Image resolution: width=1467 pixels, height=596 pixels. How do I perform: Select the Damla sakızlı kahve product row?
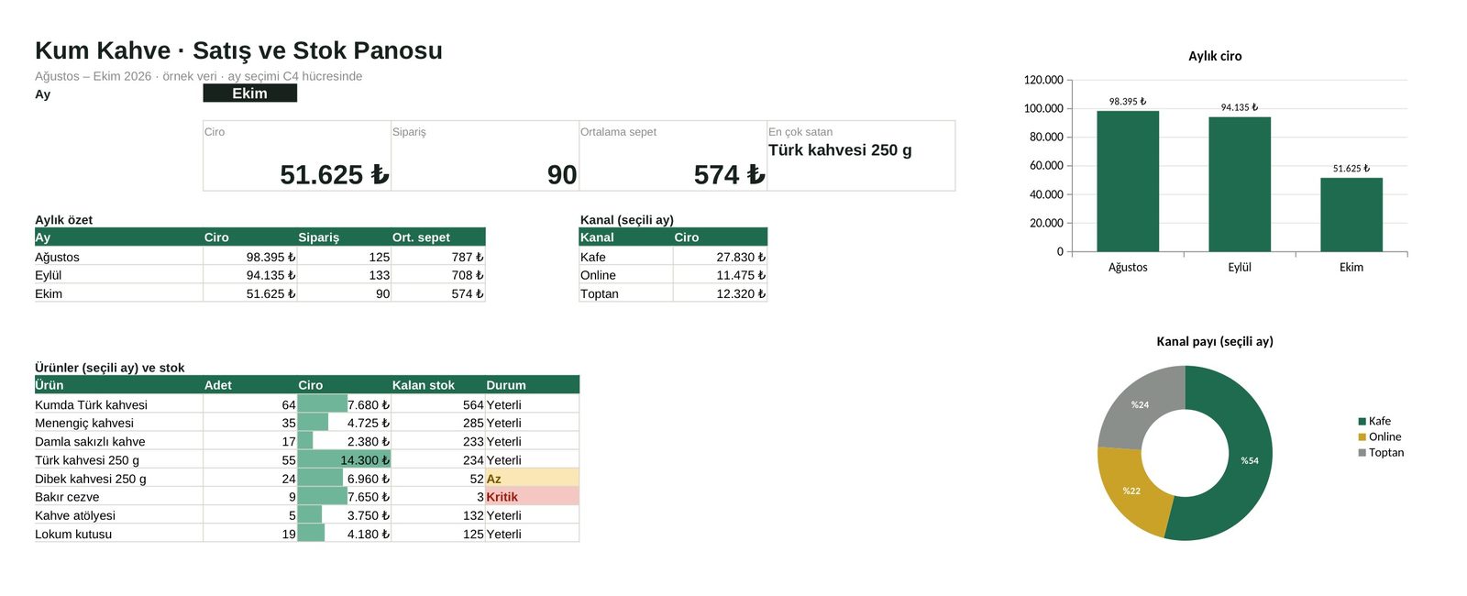coord(307,441)
